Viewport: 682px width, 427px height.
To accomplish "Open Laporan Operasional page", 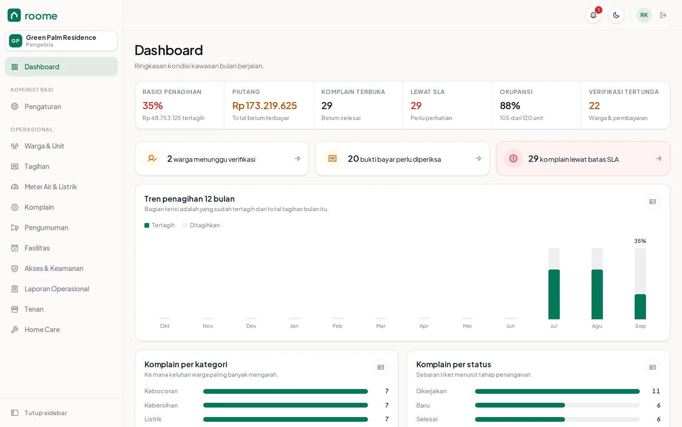I will click(x=61, y=289).
